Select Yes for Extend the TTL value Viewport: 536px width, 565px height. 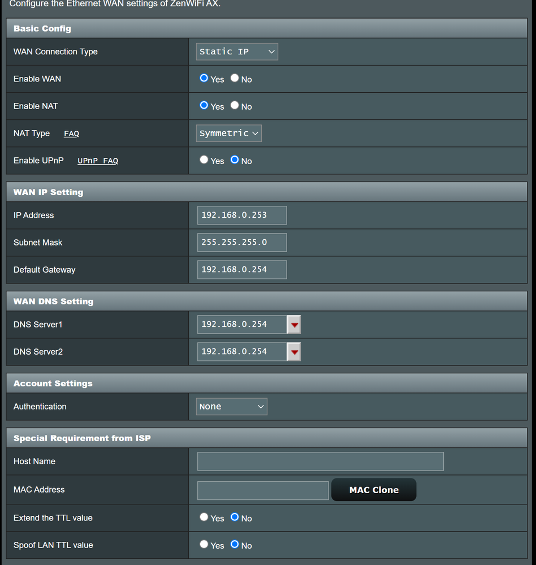click(204, 517)
